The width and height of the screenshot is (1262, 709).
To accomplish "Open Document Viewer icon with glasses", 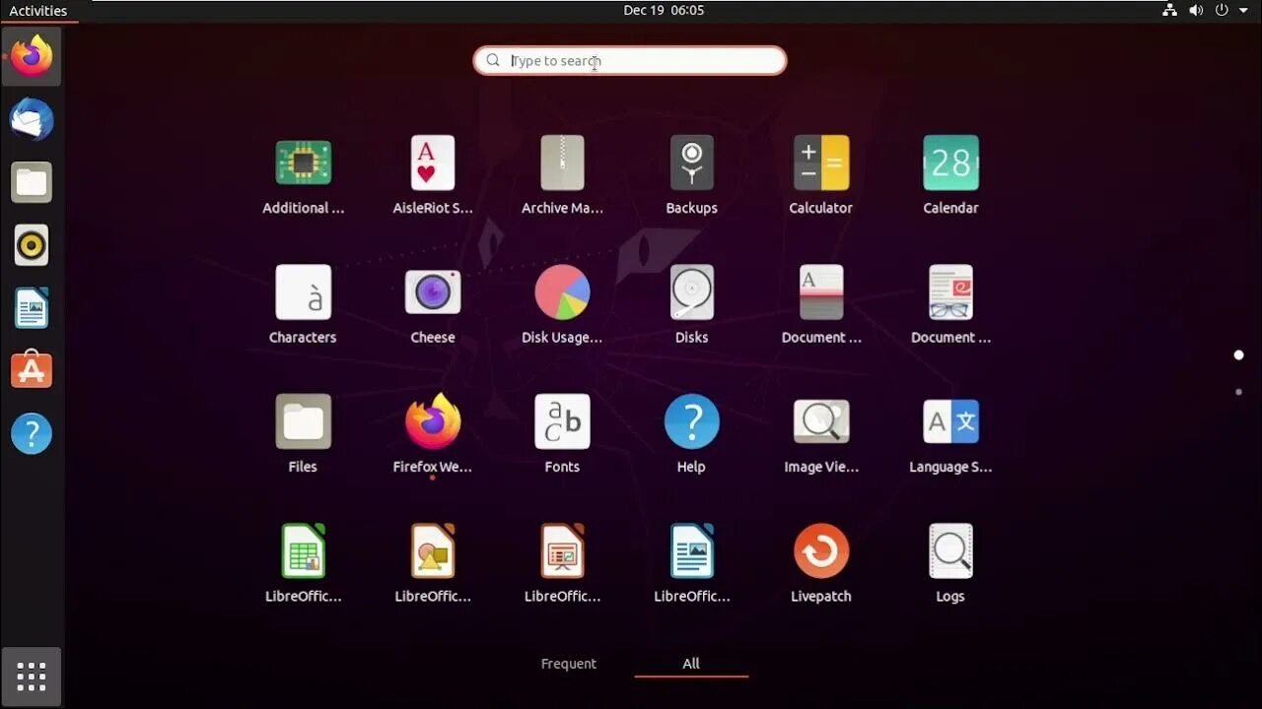I will pos(950,292).
